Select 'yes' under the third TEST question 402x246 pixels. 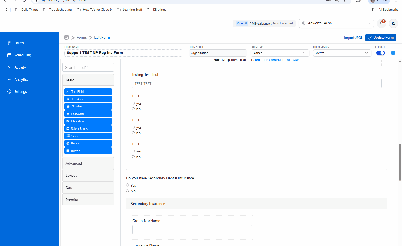pos(133,151)
